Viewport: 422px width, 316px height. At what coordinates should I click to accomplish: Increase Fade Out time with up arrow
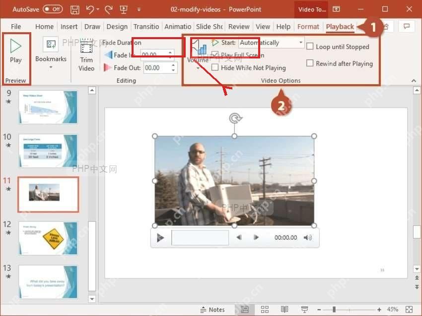(173, 65)
